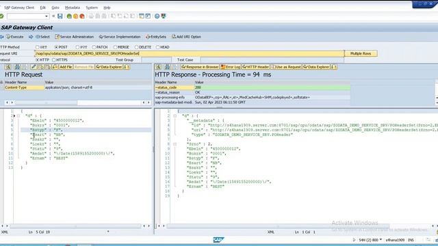The height and width of the screenshot is (246, 438).
Task: Open the SAP Gateway Client menu
Action: [19, 8]
